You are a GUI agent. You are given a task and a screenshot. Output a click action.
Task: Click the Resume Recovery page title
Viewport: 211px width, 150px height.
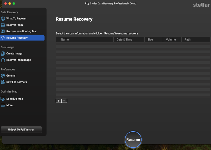(74, 19)
